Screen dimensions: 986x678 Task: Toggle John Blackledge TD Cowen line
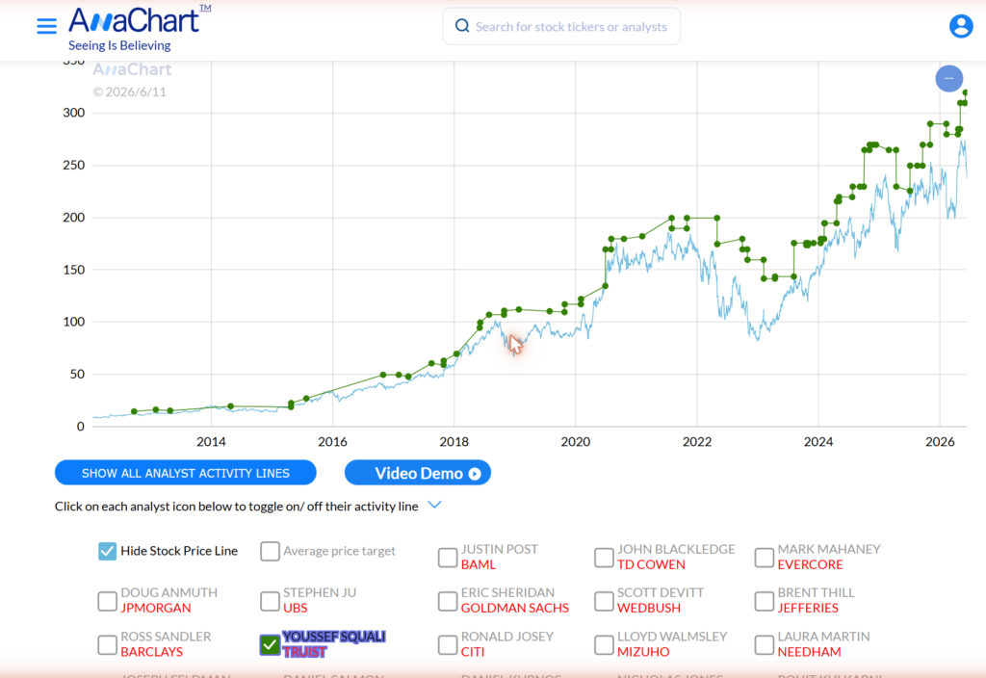pyautogui.click(x=604, y=558)
